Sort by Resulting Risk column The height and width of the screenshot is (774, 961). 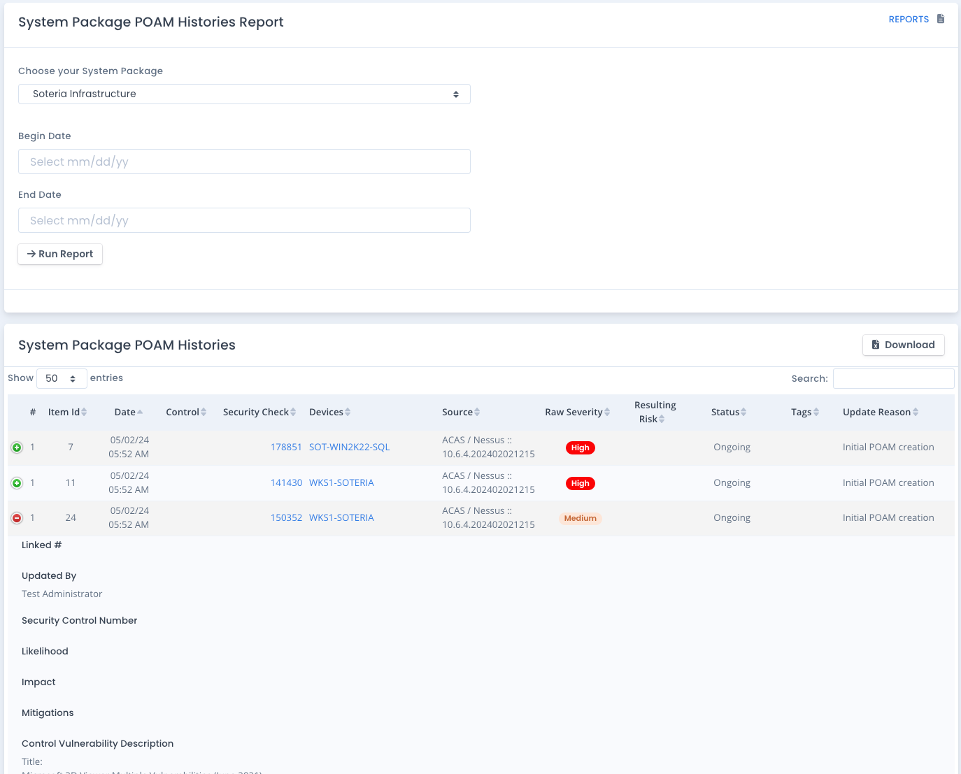point(655,413)
